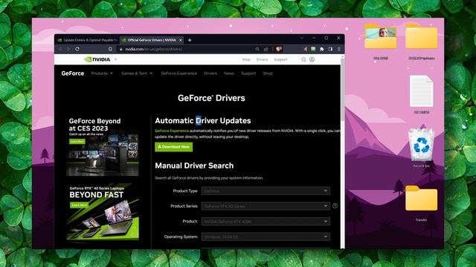Click the browser address bar URL
Image resolution: width=476 pixels, height=267 pixels.
click(154, 49)
